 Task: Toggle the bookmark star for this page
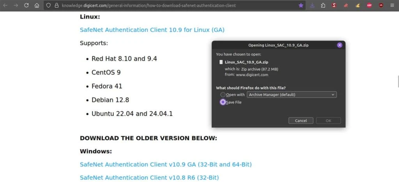click(301, 5)
